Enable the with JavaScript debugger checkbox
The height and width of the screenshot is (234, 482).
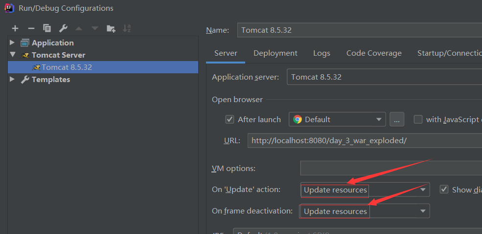(418, 119)
